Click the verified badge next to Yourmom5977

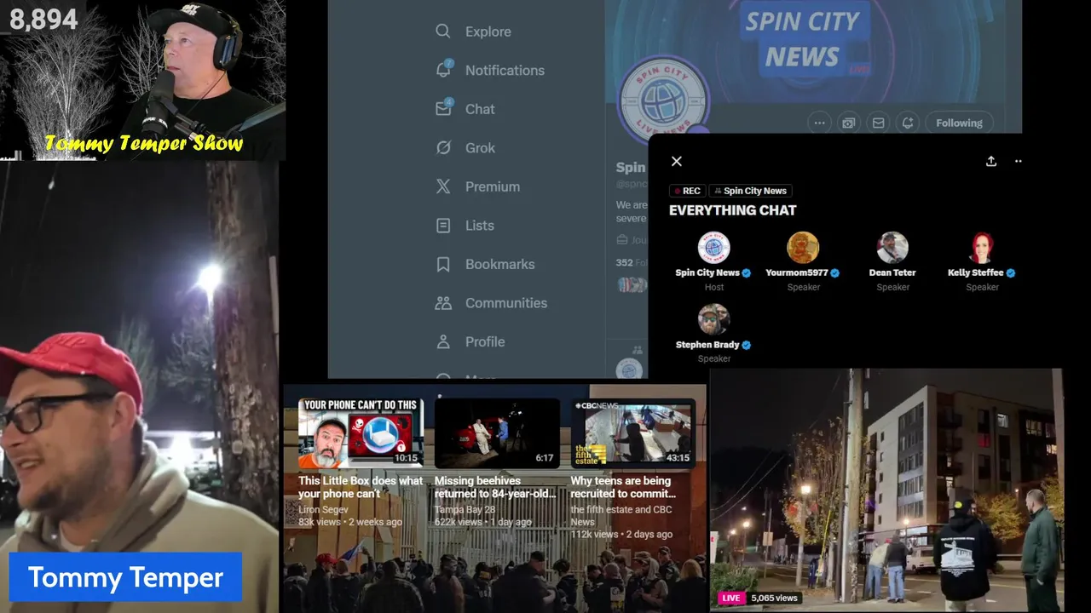pyautogui.click(x=835, y=273)
